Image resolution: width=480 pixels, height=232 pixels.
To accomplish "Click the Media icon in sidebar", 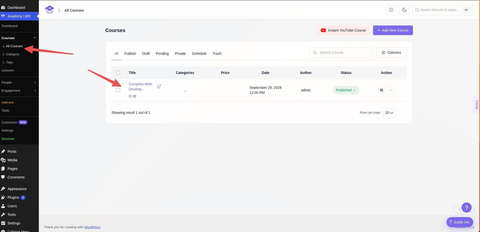I will coord(3,160).
